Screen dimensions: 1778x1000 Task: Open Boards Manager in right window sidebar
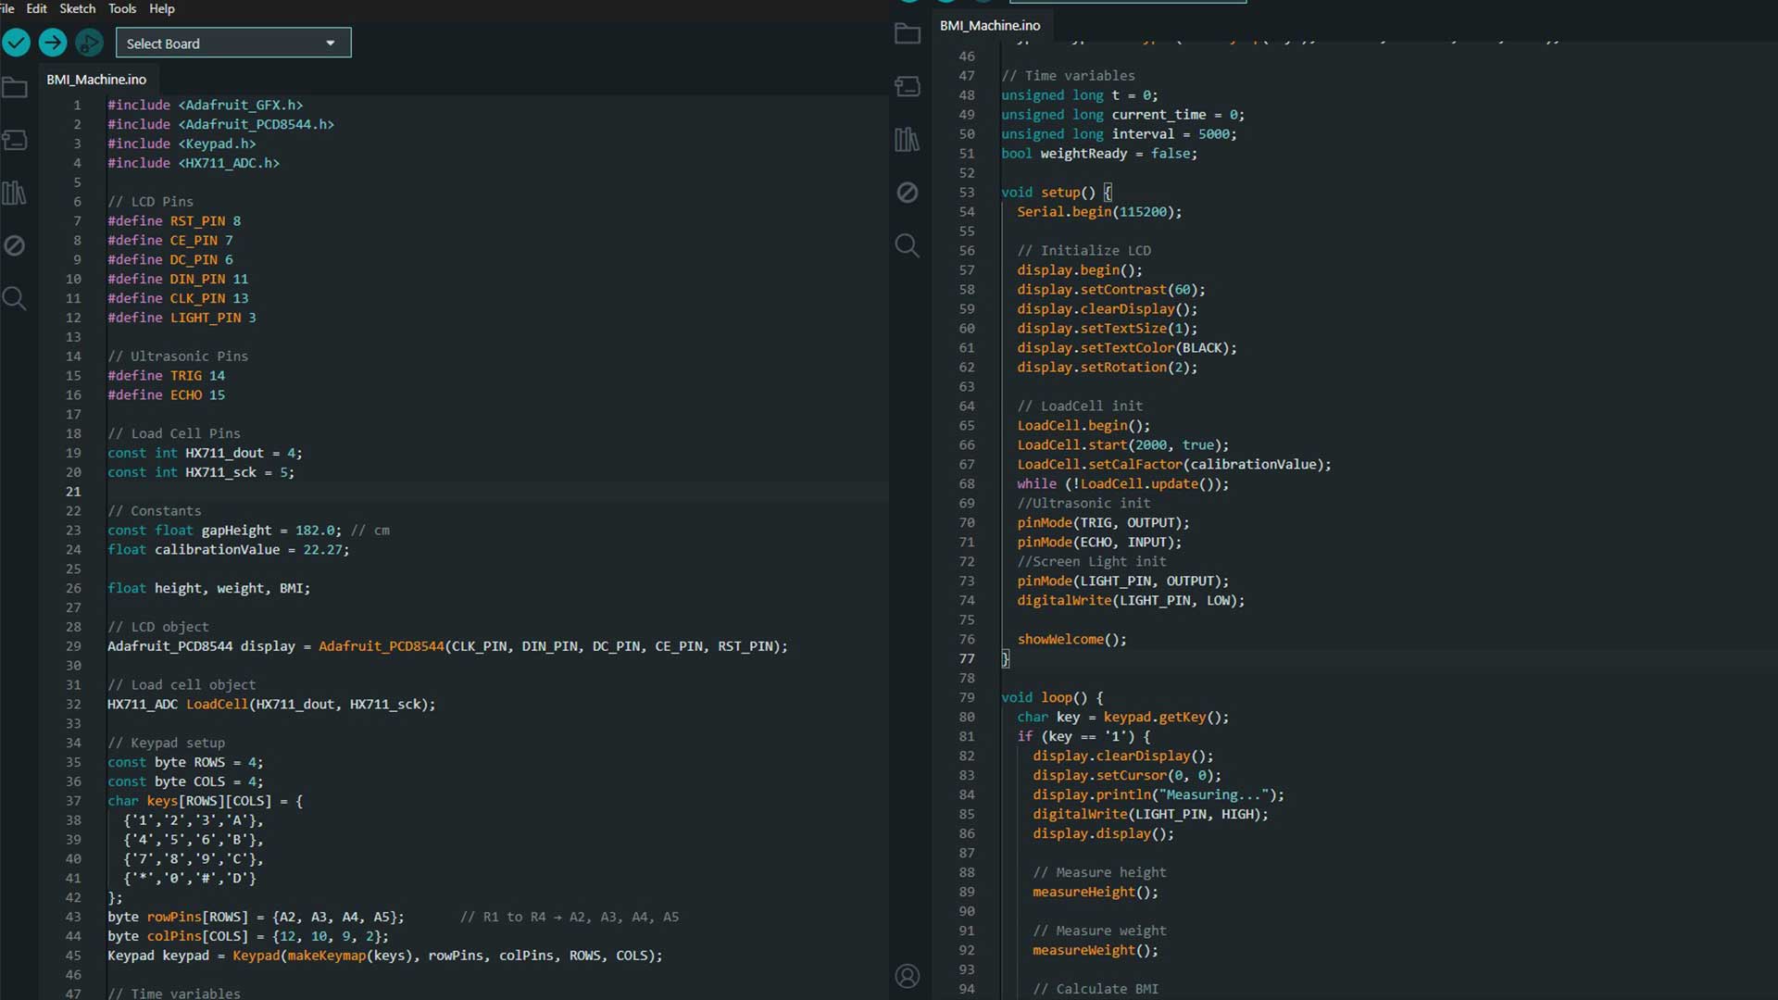908,87
